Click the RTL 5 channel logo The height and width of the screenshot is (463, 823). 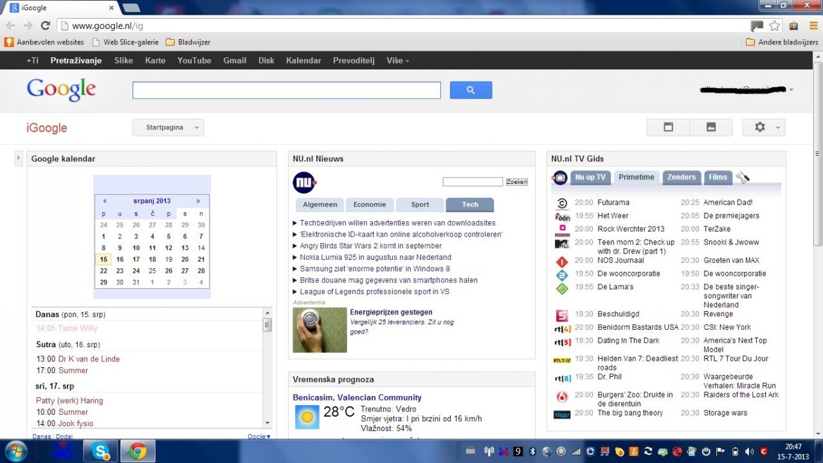(x=562, y=342)
